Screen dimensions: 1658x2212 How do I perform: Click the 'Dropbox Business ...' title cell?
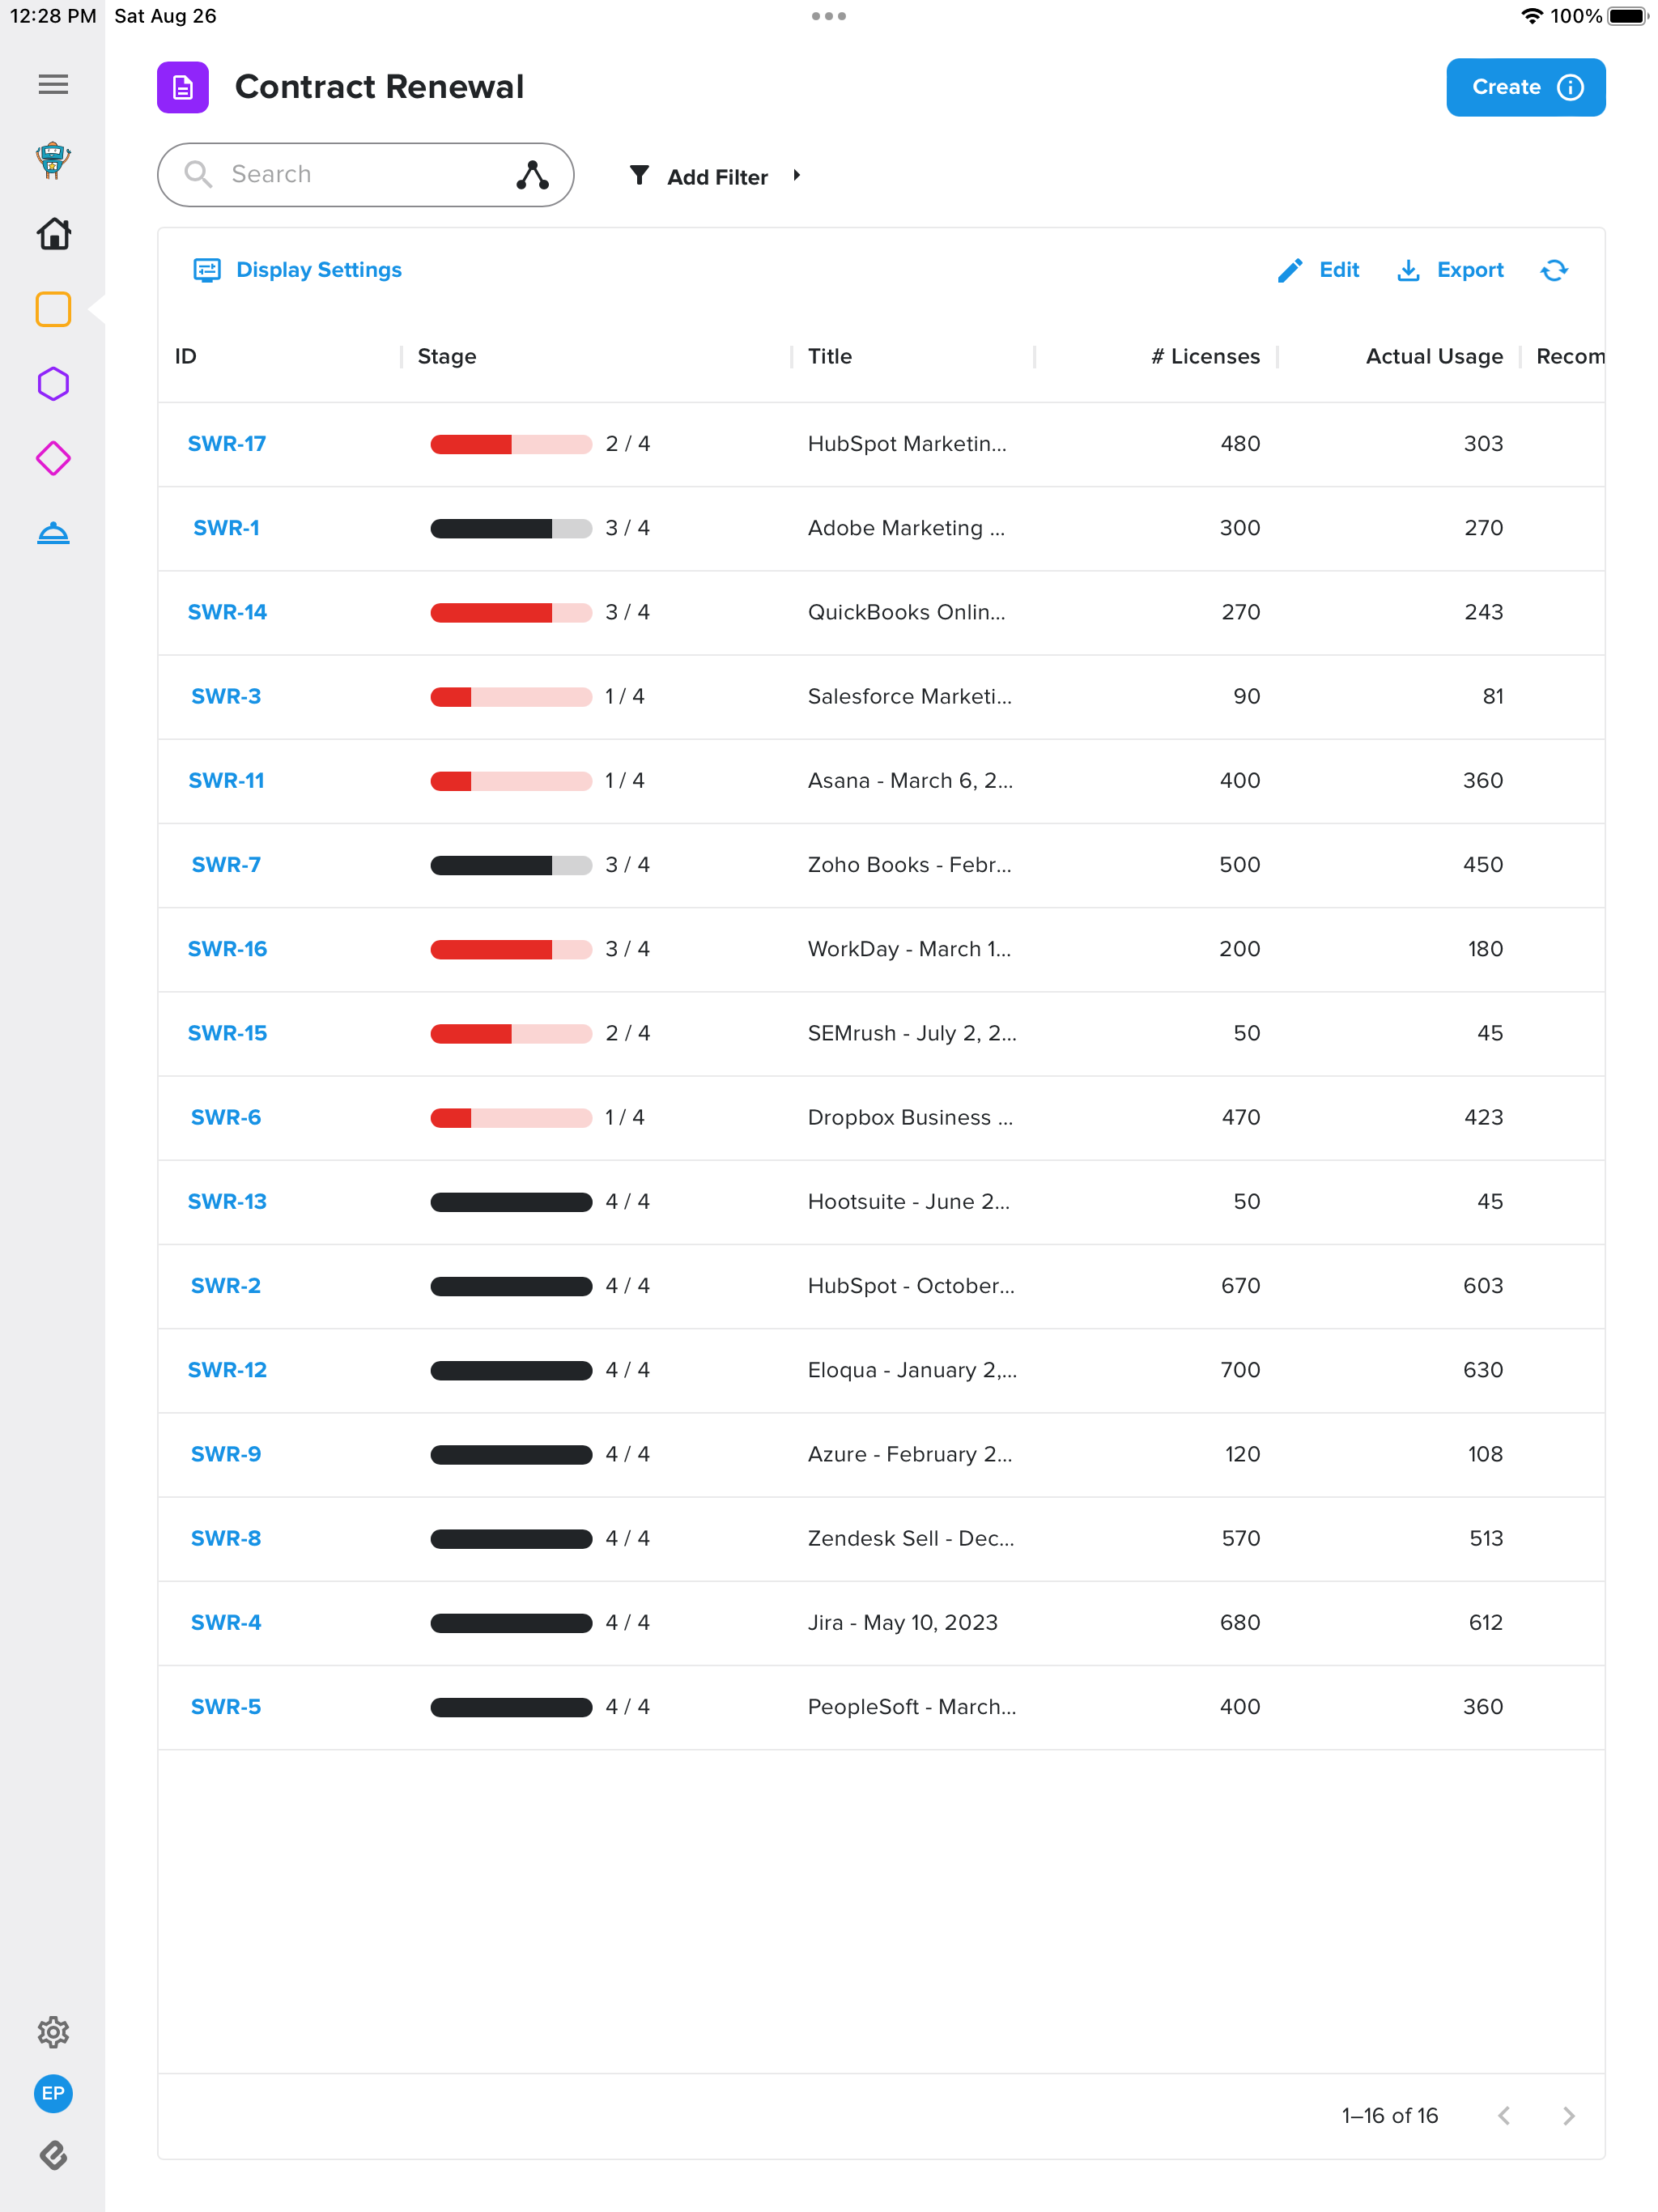coord(910,1117)
